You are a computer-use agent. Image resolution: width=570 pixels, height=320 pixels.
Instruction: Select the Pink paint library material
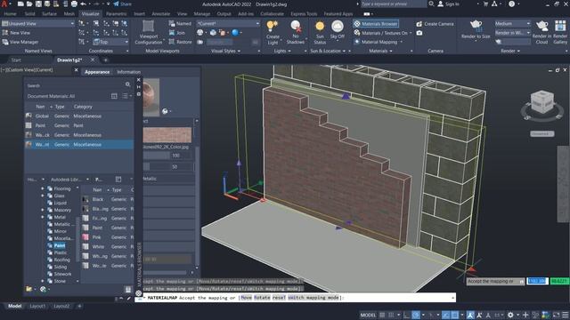click(108, 237)
